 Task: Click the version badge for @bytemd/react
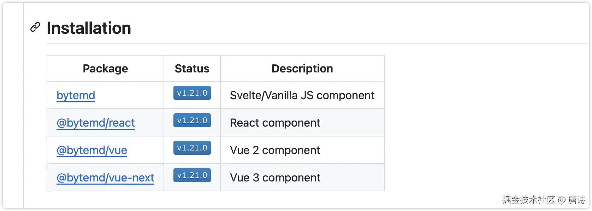pos(192,120)
